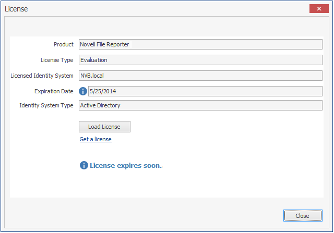Image resolution: width=334 pixels, height=233 pixels.
Task: Click the 'Identity System Type' label
Action: point(46,105)
